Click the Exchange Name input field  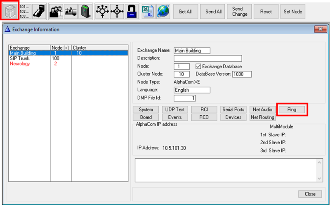click(x=192, y=50)
